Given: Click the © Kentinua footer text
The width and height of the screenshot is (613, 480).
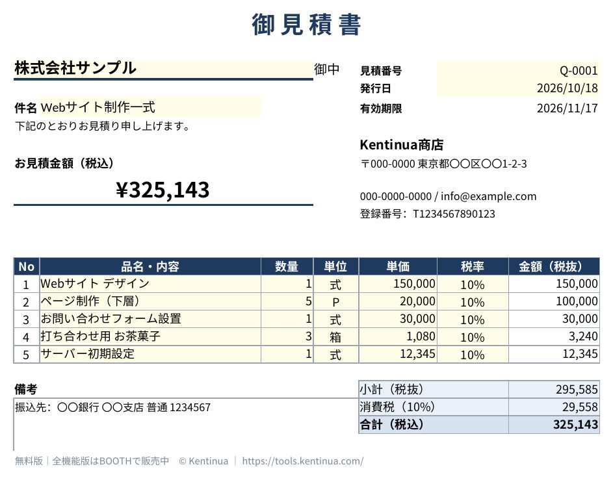Looking at the screenshot, I should click(203, 461).
